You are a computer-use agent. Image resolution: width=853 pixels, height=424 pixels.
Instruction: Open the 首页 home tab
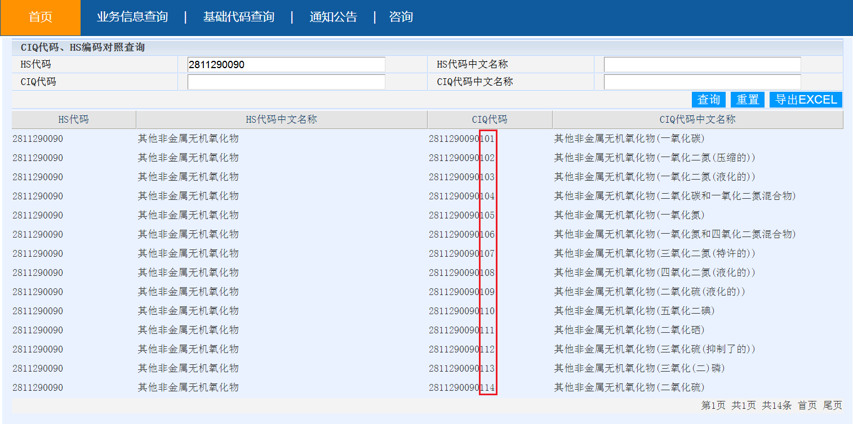40,17
